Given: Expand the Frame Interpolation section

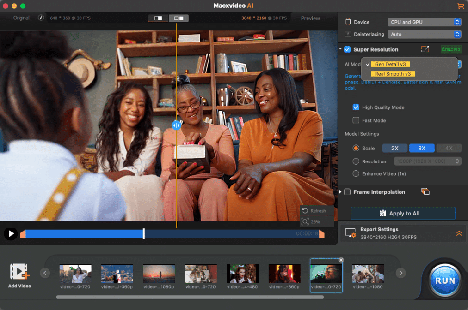Looking at the screenshot, I should coord(340,192).
